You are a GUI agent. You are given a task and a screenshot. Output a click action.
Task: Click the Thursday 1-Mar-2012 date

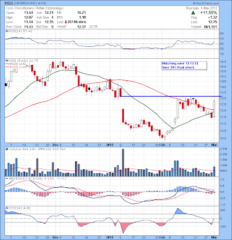[202, 8]
